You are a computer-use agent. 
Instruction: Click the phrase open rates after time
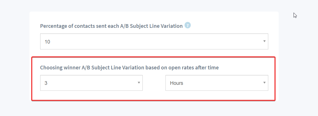point(194,67)
